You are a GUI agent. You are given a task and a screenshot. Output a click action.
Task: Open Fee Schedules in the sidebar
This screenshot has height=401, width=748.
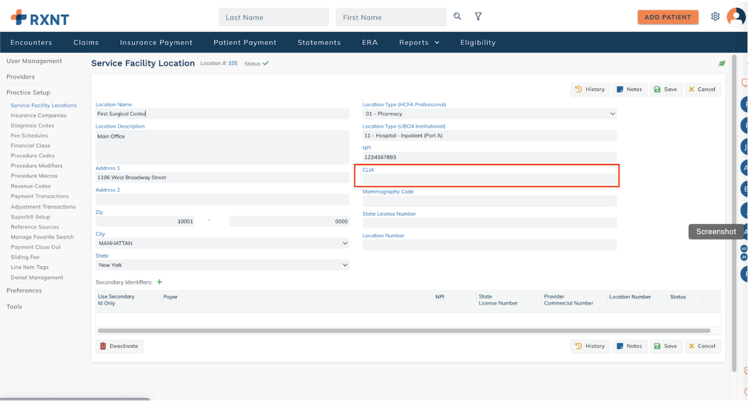click(x=29, y=136)
